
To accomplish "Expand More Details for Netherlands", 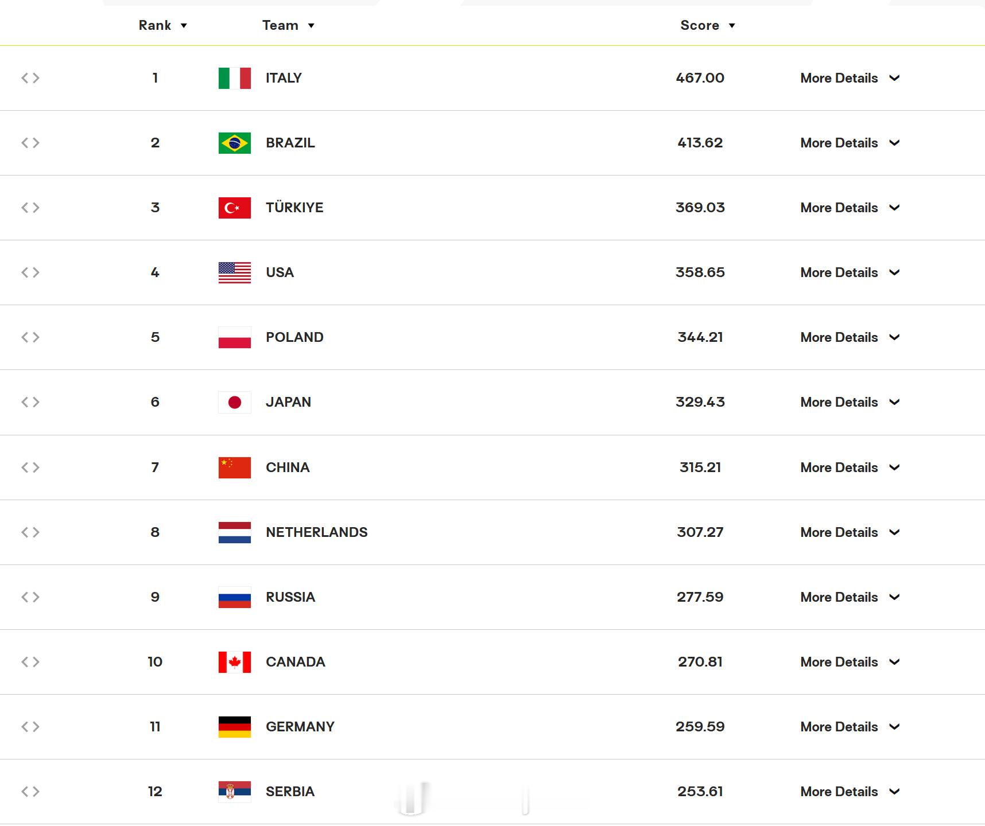I will [850, 532].
